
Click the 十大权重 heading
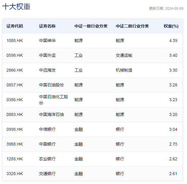(16, 7)
